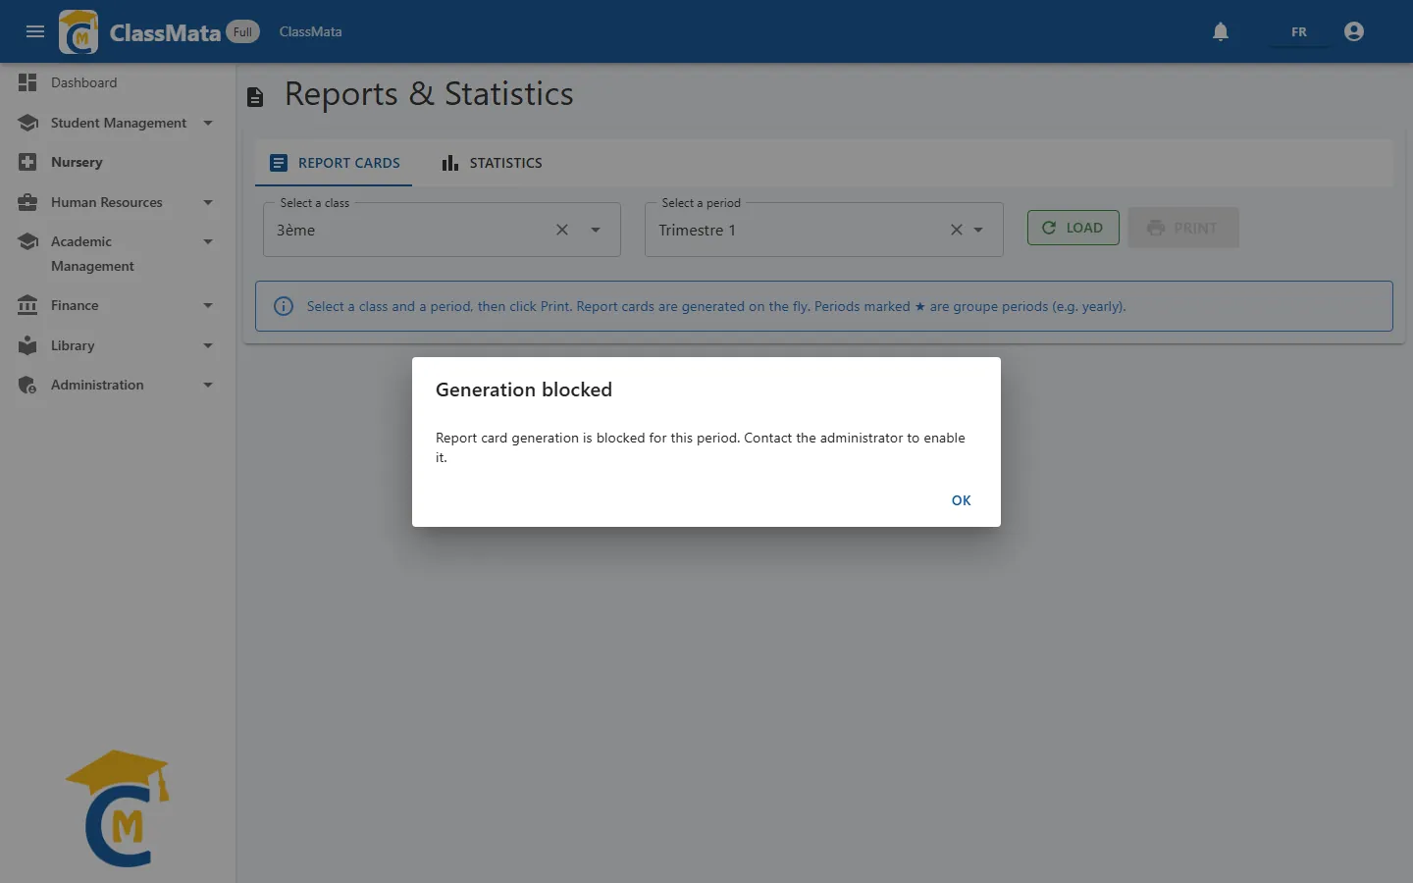Click the Load button

coord(1073,228)
